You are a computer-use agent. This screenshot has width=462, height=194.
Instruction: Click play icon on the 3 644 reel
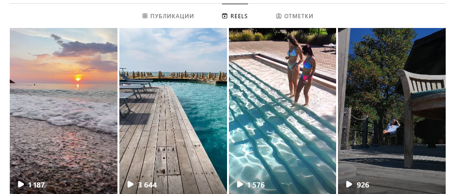pyautogui.click(x=130, y=184)
